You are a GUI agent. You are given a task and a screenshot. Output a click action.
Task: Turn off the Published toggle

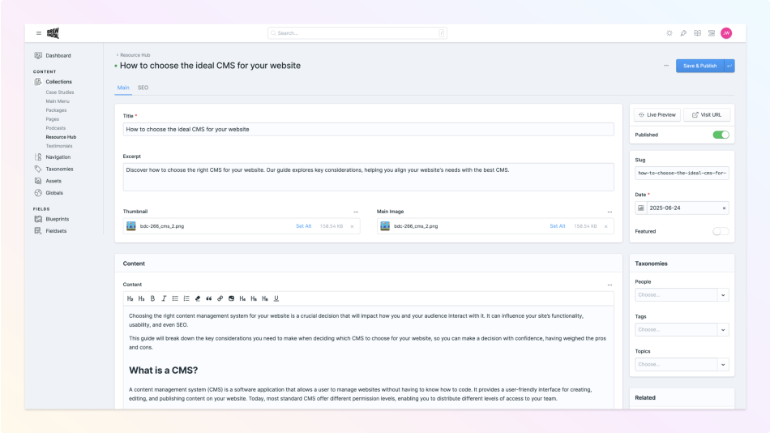721,135
